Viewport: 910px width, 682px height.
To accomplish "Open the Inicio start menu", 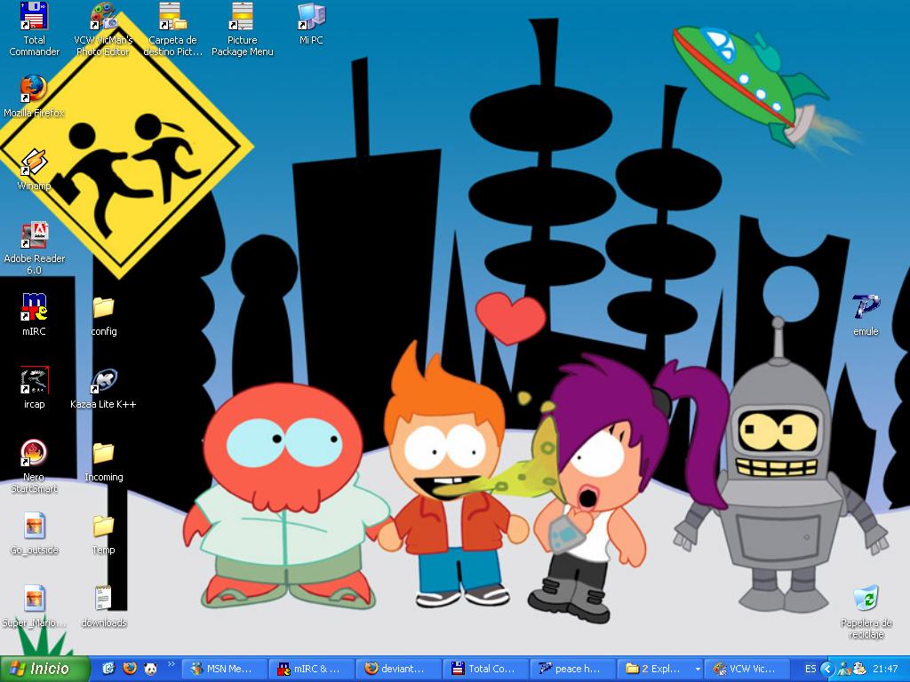I will tap(43, 669).
